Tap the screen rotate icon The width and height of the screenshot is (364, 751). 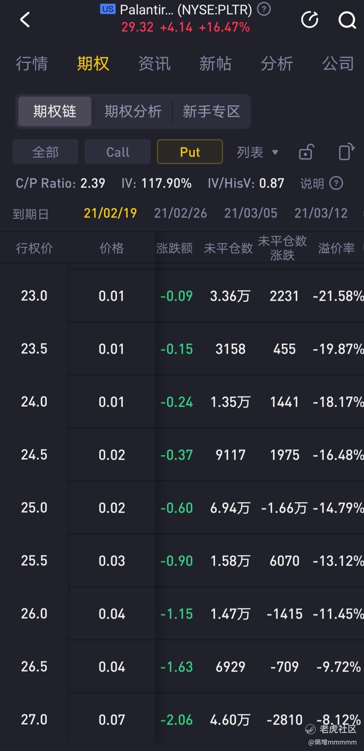(x=346, y=152)
